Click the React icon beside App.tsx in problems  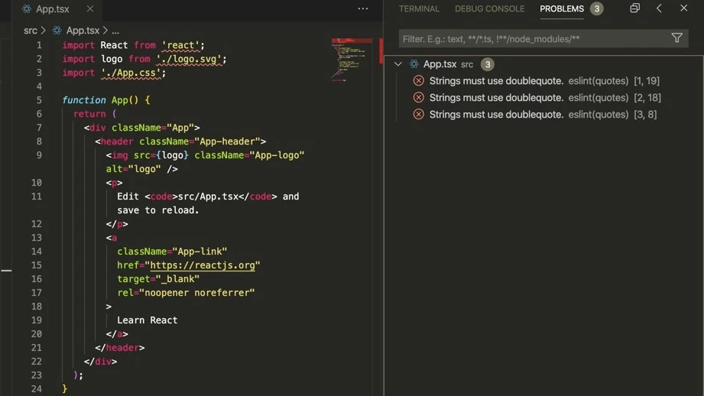414,64
